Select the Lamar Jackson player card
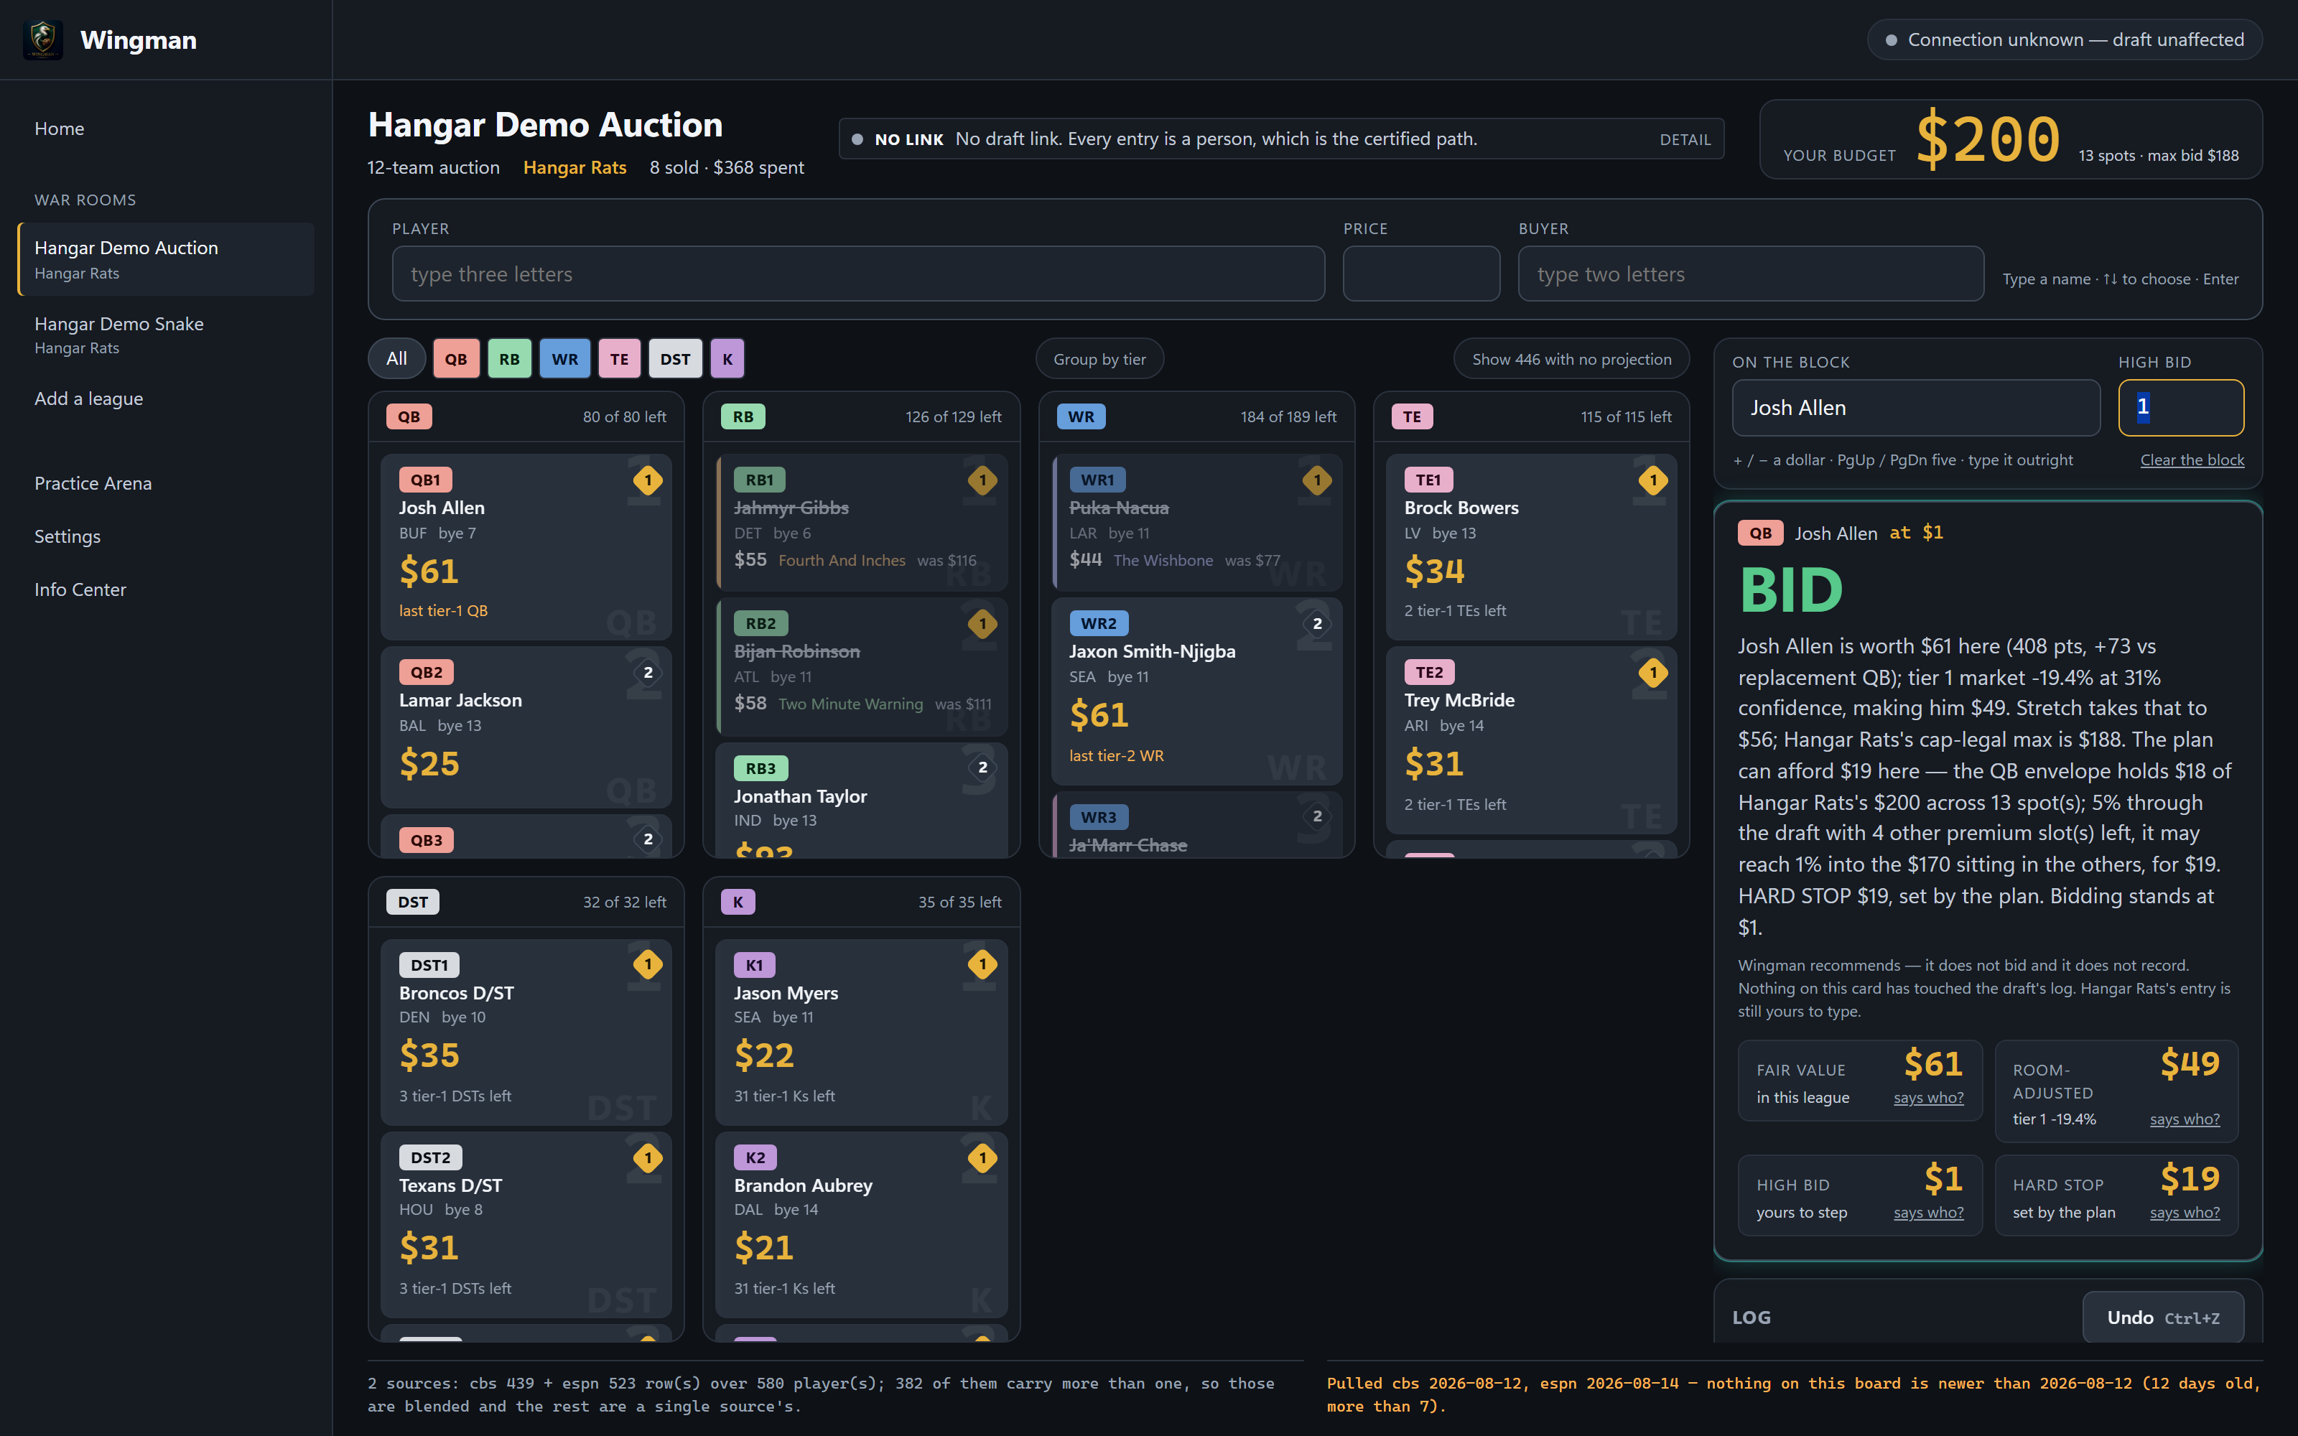2298x1436 pixels. pos(526,727)
